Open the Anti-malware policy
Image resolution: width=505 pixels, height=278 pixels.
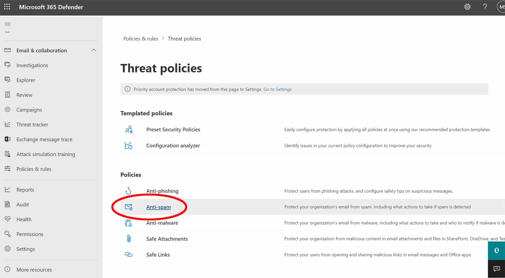(162, 223)
